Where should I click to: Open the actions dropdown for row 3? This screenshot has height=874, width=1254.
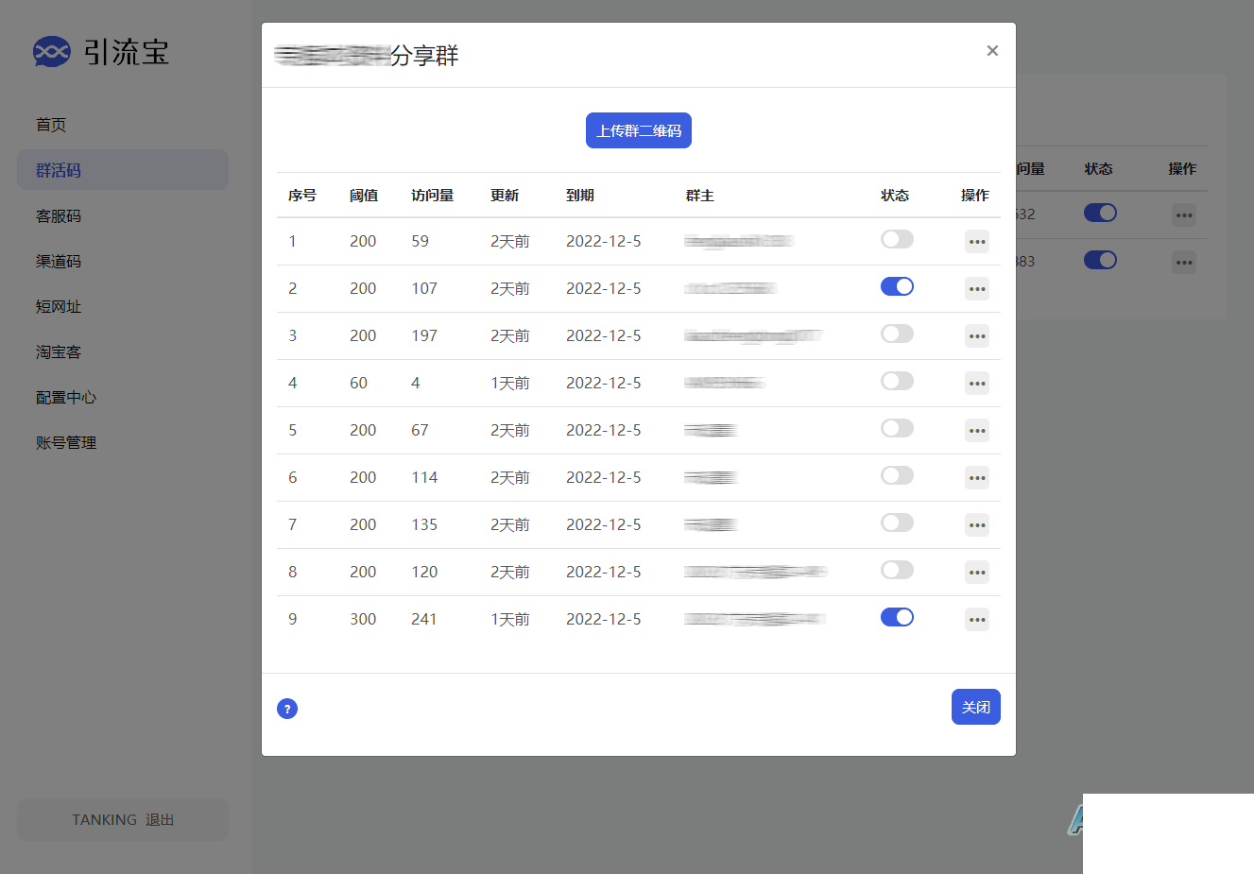tap(977, 336)
